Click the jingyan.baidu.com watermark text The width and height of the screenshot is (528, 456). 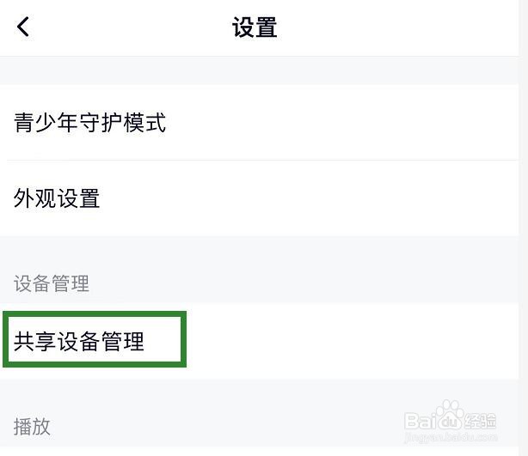pyautogui.click(x=451, y=437)
